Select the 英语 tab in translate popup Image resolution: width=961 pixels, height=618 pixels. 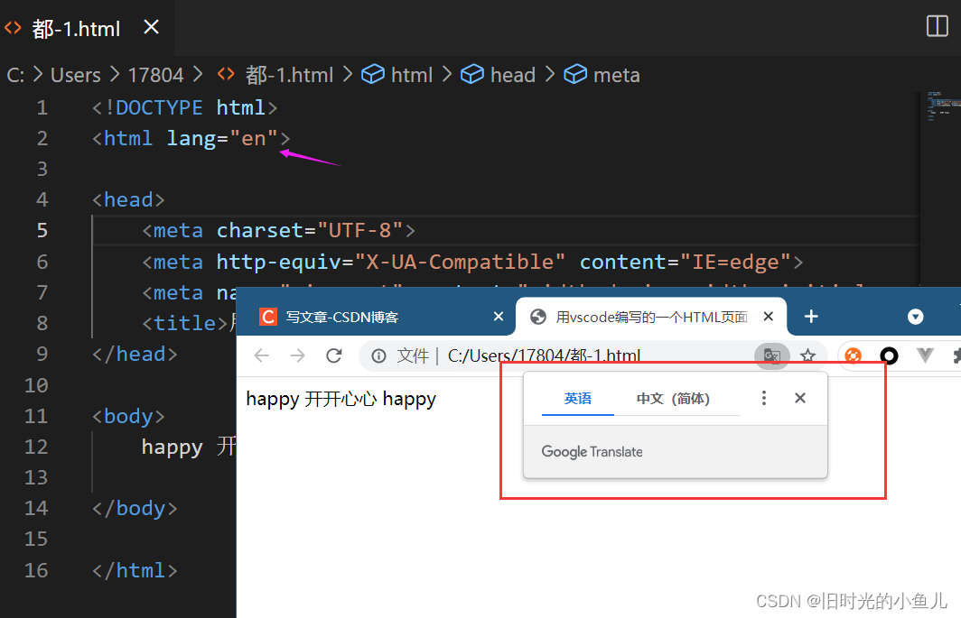578,399
